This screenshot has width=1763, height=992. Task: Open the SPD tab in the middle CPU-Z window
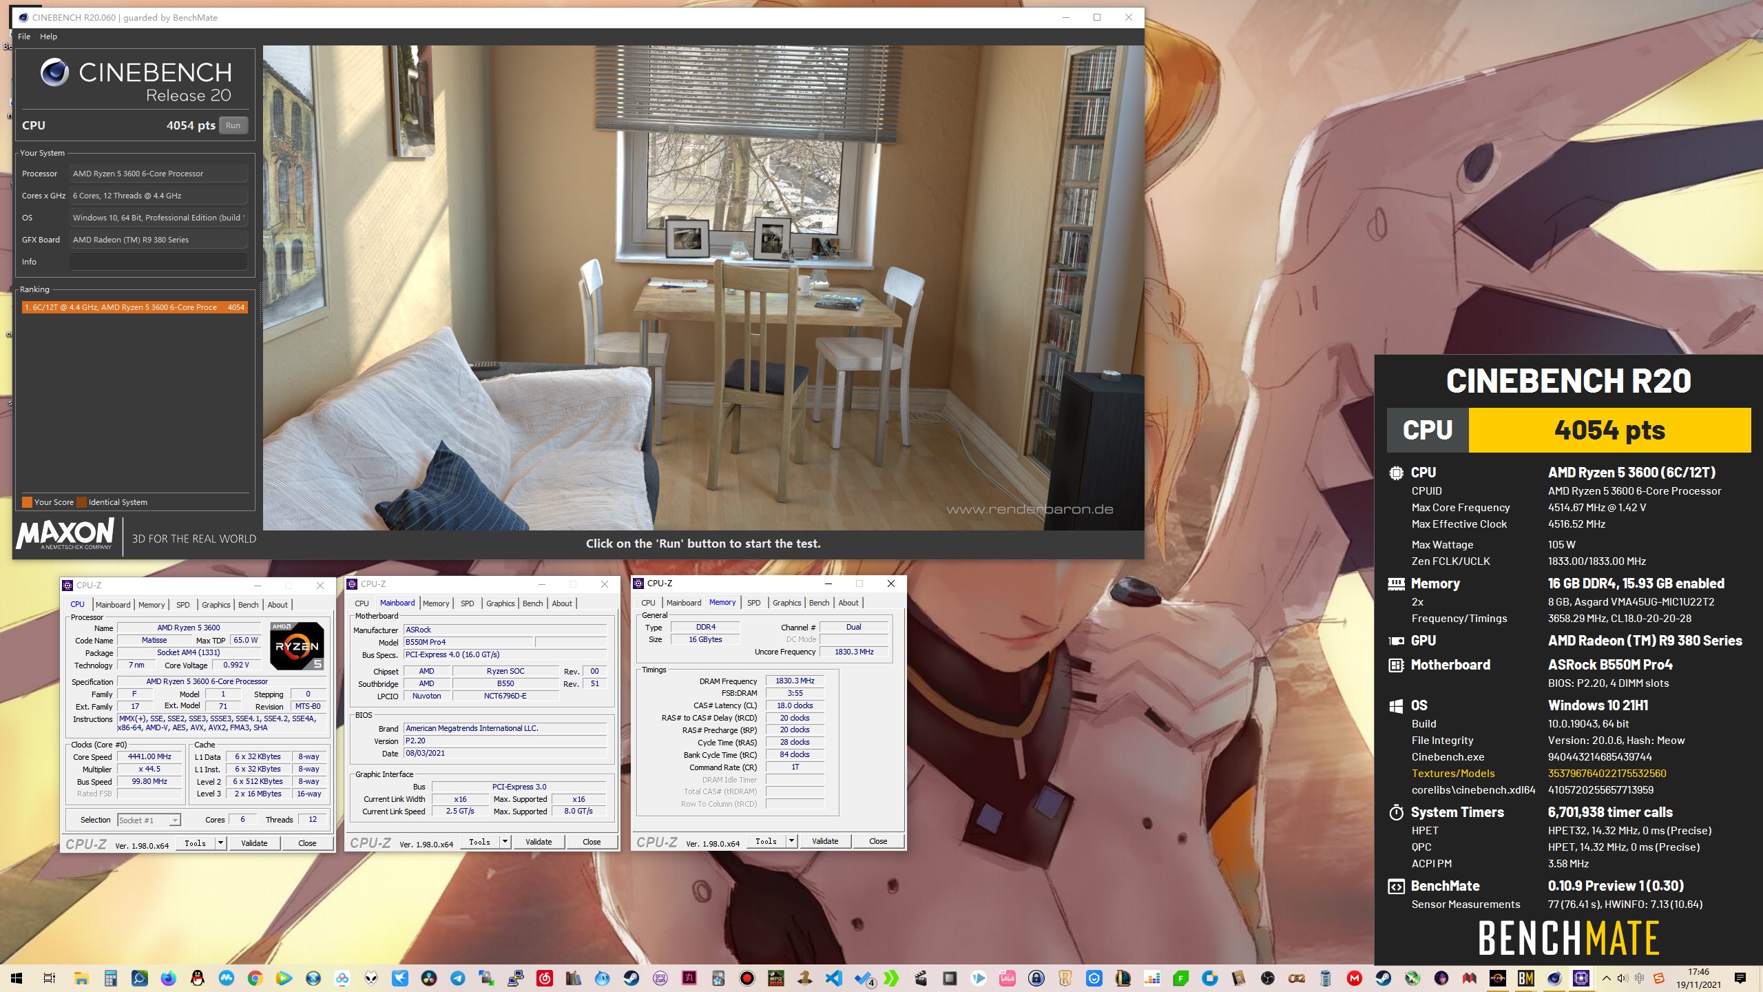[x=468, y=603]
